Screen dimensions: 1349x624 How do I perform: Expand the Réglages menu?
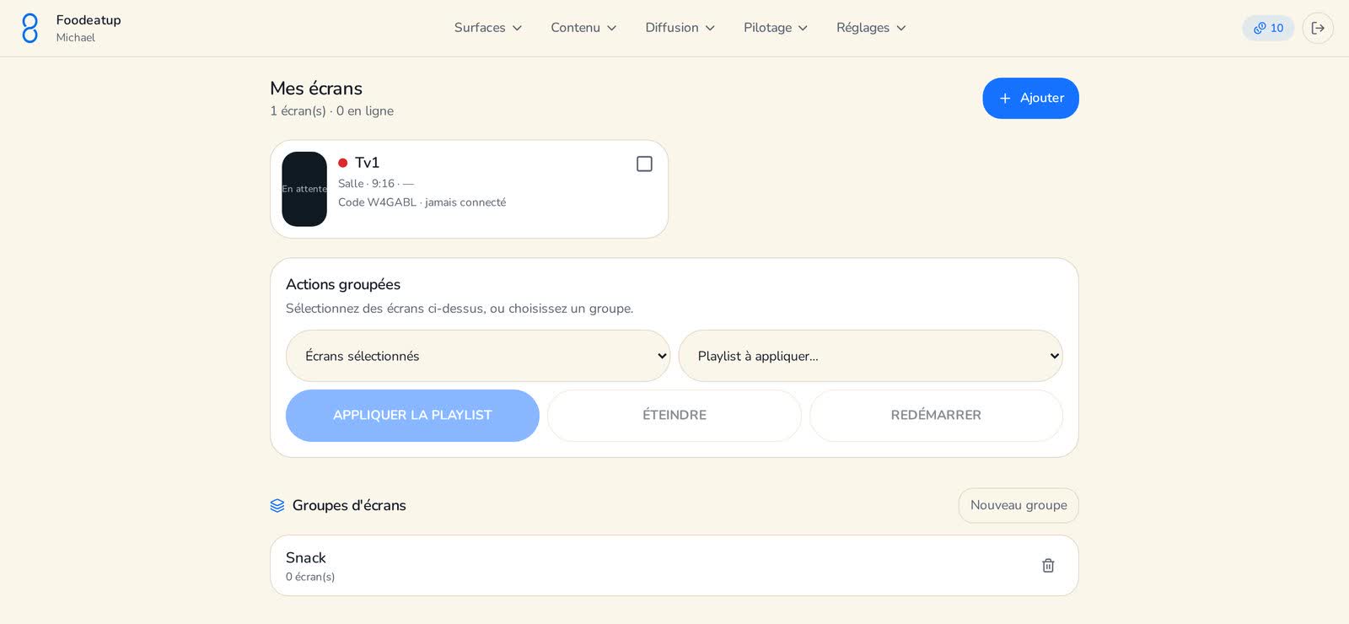pyautogui.click(x=871, y=28)
